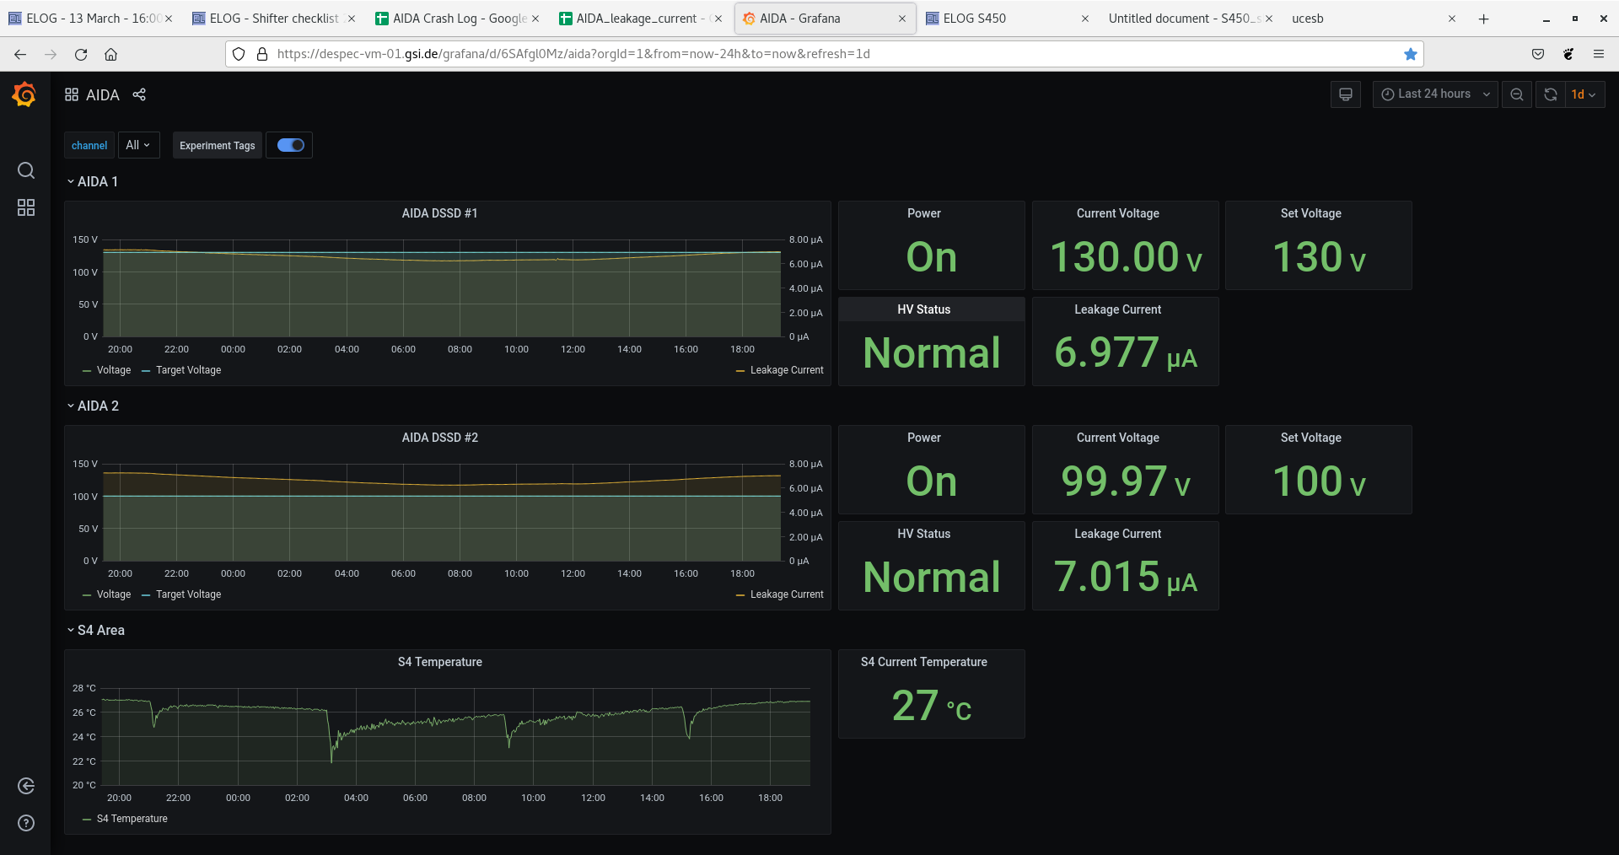Open the 1d refresh interval dropdown

1584,94
